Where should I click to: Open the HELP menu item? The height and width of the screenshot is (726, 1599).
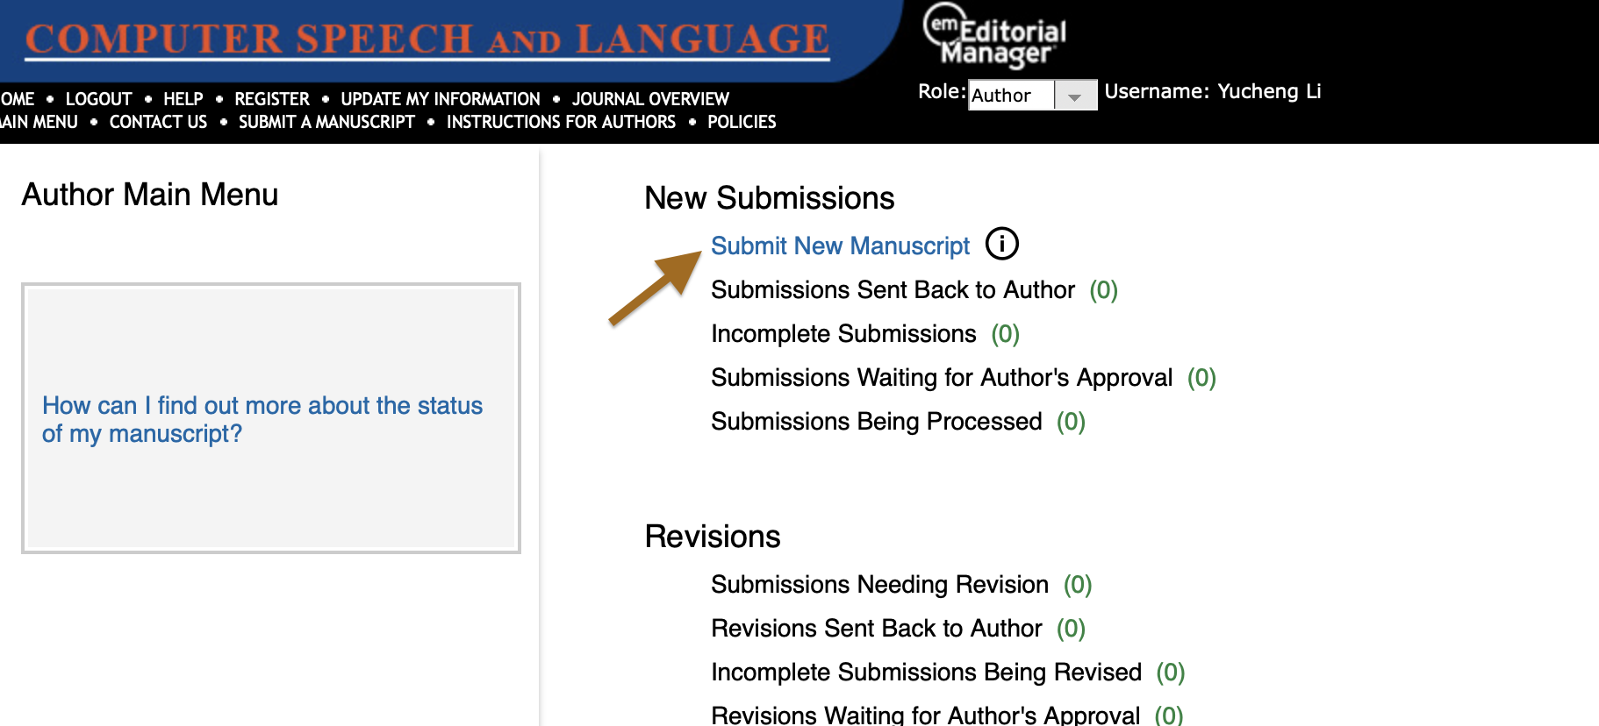coord(183,99)
